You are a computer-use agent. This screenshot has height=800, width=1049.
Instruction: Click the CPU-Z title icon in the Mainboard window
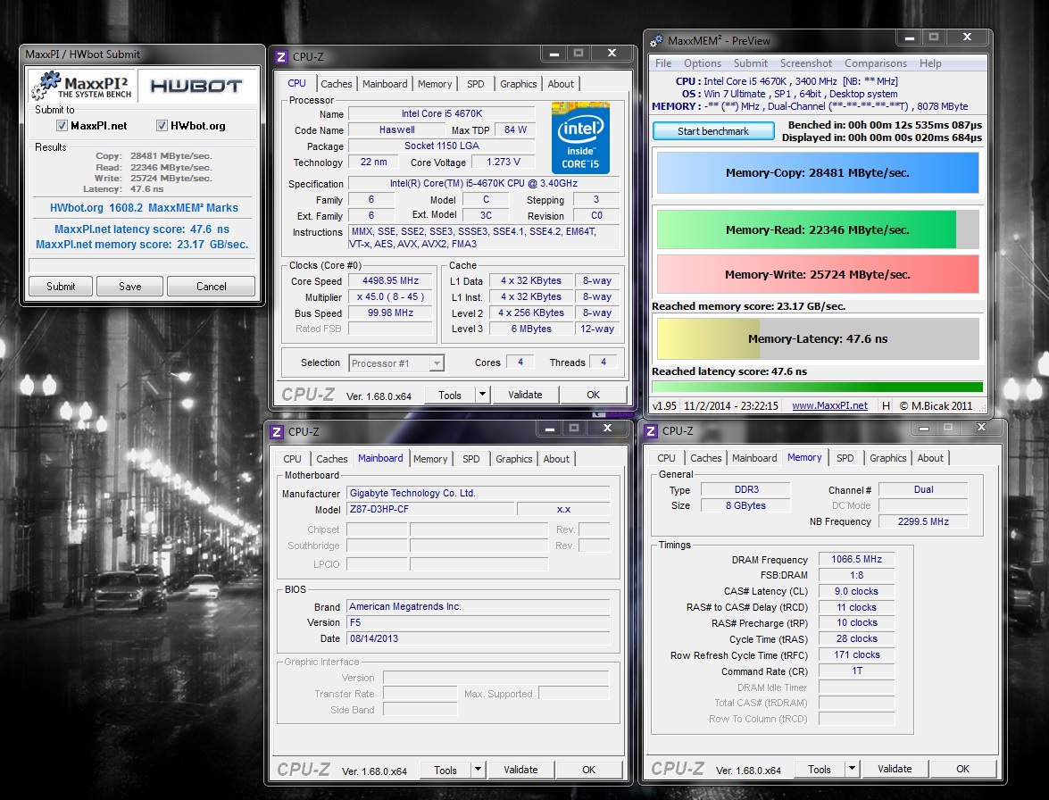point(276,432)
